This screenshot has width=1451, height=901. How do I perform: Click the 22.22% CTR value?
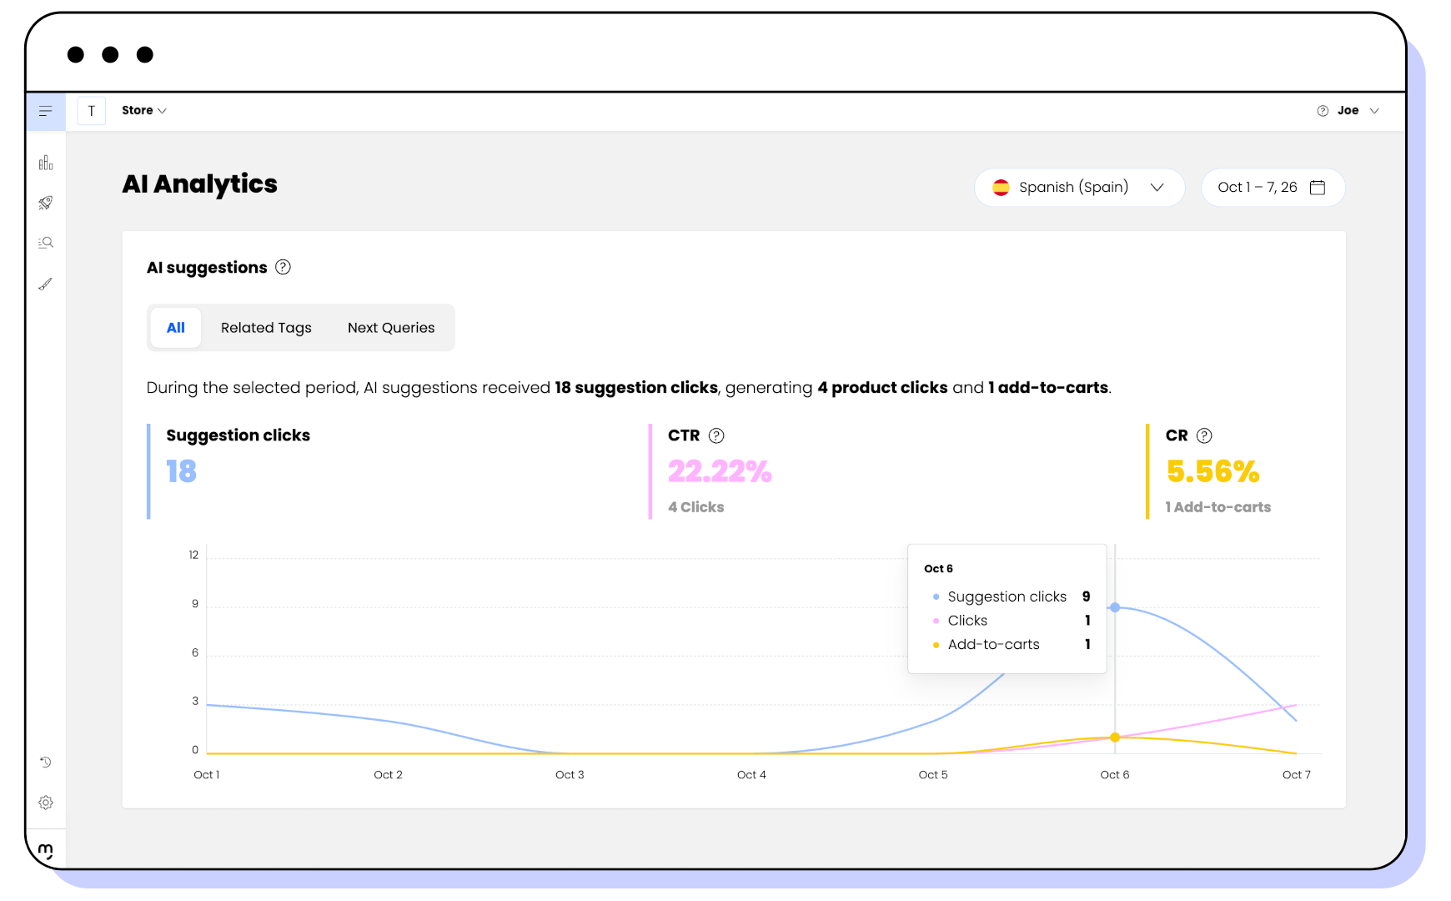tap(720, 471)
